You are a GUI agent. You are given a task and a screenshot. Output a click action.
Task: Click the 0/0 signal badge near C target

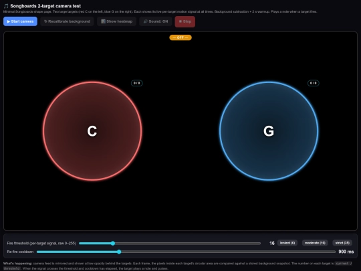pyautogui.click(x=137, y=83)
